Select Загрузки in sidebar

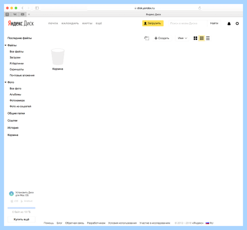click(x=15, y=57)
